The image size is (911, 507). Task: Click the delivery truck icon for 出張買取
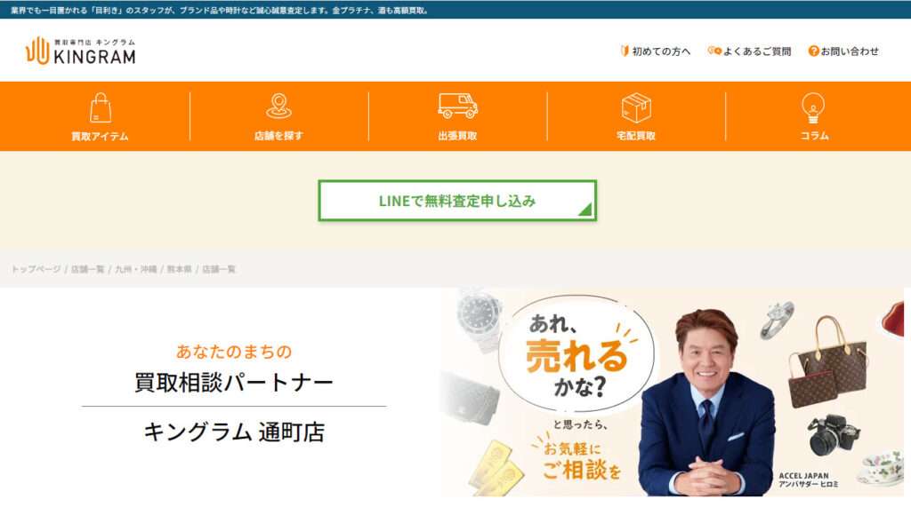[x=458, y=106]
